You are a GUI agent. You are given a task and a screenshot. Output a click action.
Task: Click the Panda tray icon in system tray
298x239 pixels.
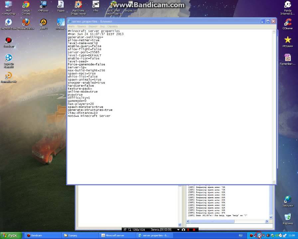point(281,235)
